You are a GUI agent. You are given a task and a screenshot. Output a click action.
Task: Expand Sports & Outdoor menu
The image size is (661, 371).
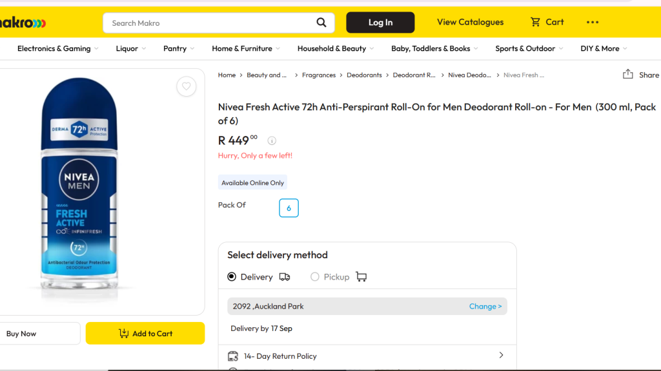[529, 49]
